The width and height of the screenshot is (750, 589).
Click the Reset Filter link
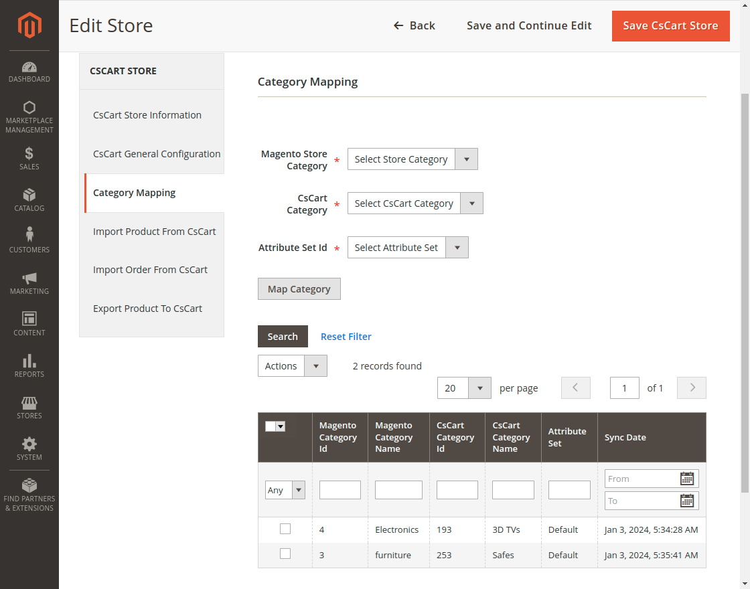[x=346, y=337]
